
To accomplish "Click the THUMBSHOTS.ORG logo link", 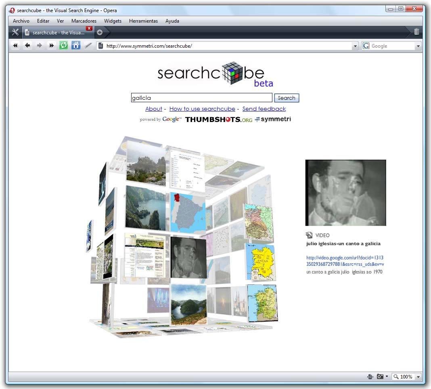I will pos(219,120).
